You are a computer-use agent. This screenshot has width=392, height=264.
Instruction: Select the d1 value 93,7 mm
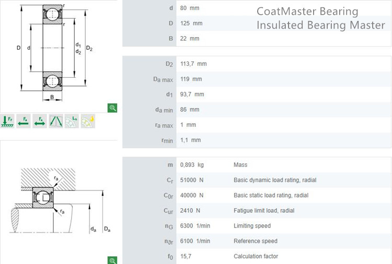pos(192,94)
